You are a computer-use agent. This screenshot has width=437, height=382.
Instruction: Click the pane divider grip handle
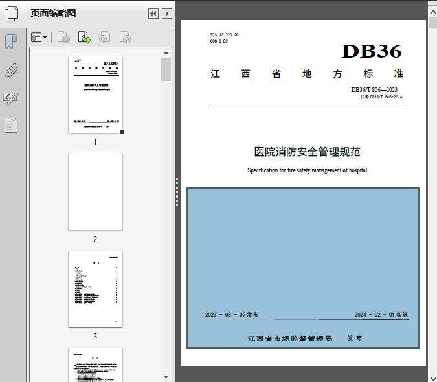click(177, 192)
